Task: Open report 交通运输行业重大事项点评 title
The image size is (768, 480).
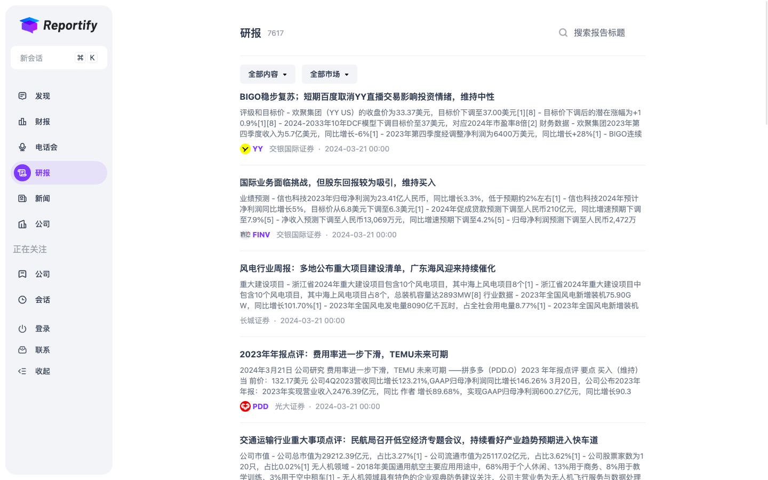Action: coord(419,440)
